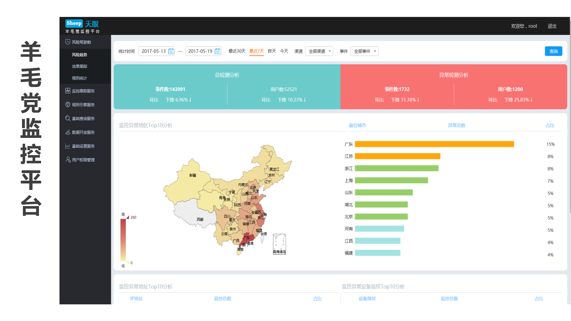Select the 今天 time range option

284,51
